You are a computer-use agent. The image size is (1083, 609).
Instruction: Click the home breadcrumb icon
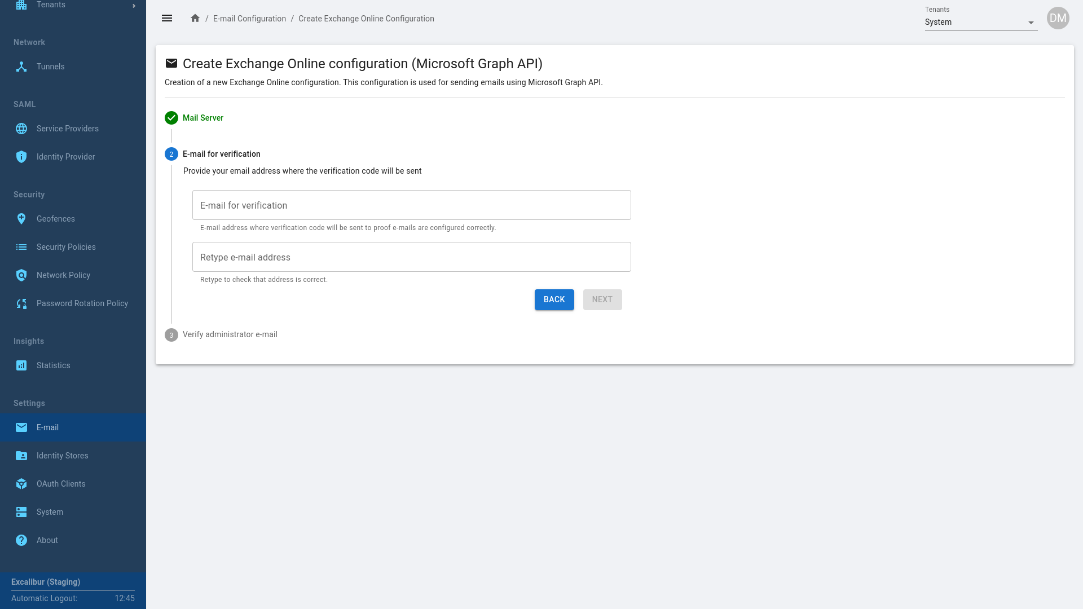point(195,19)
